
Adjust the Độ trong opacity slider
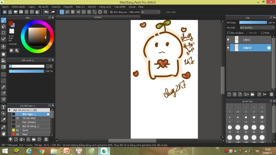point(253,23)
